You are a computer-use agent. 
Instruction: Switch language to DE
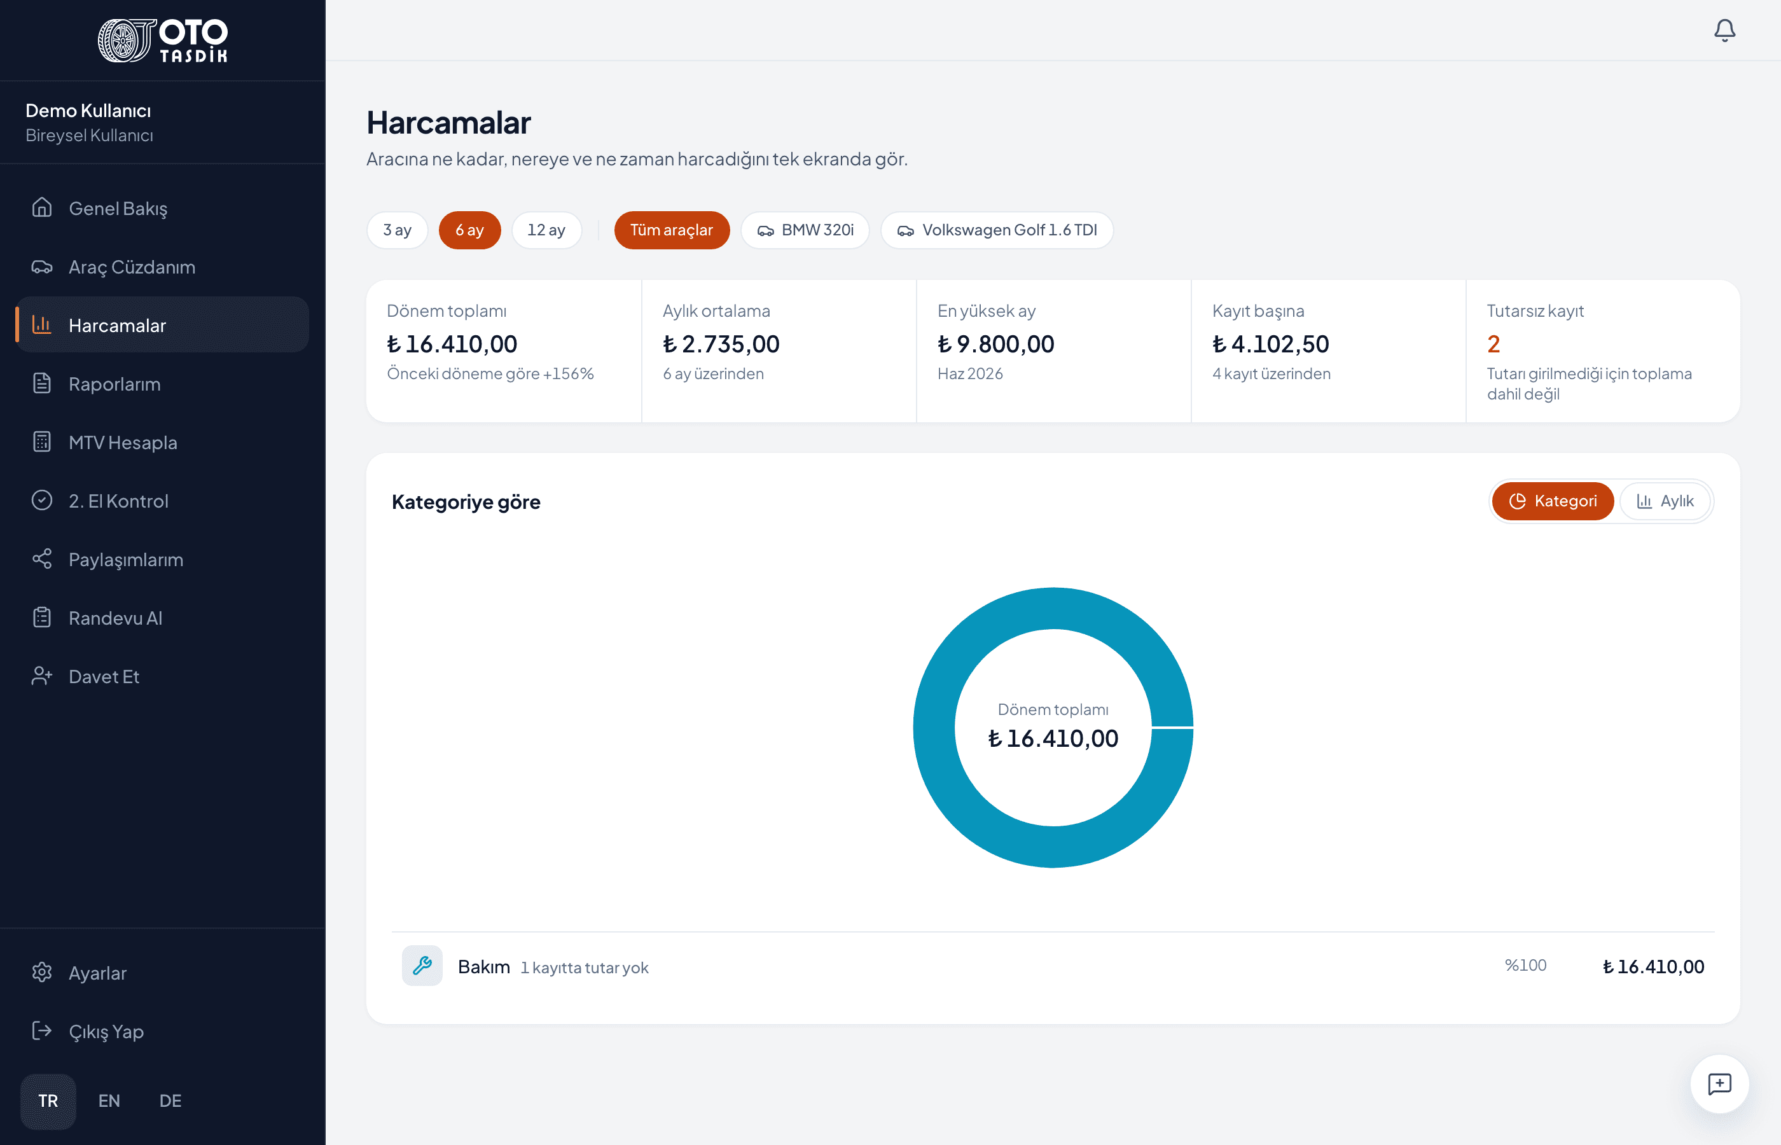point(170,1101)
